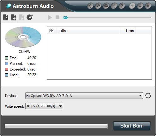Stop playback with the square button
Screen dimensions: 156x136
coord(57,17)
